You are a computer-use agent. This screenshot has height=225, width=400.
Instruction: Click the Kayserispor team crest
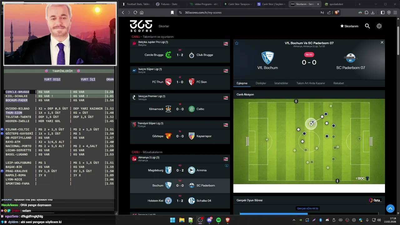click(192, 136)
